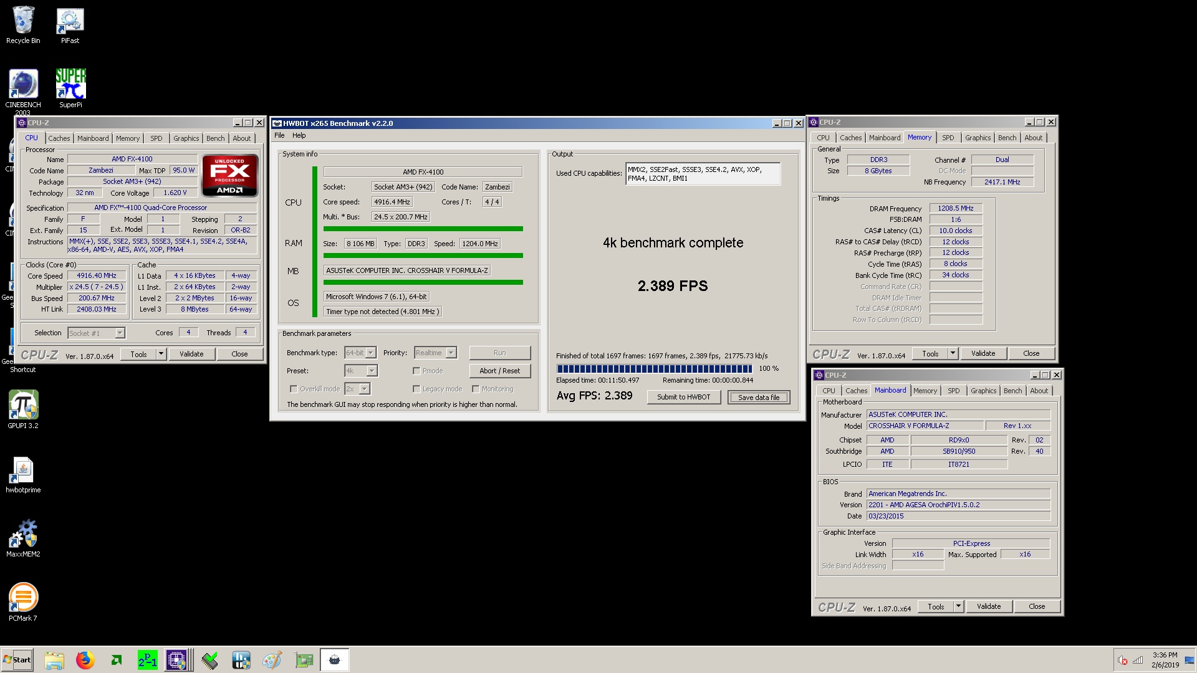Switch to the purple CPU-Z taskbar button
The height and width of the screenshot is (673, 1197).
tap(176, 660)
